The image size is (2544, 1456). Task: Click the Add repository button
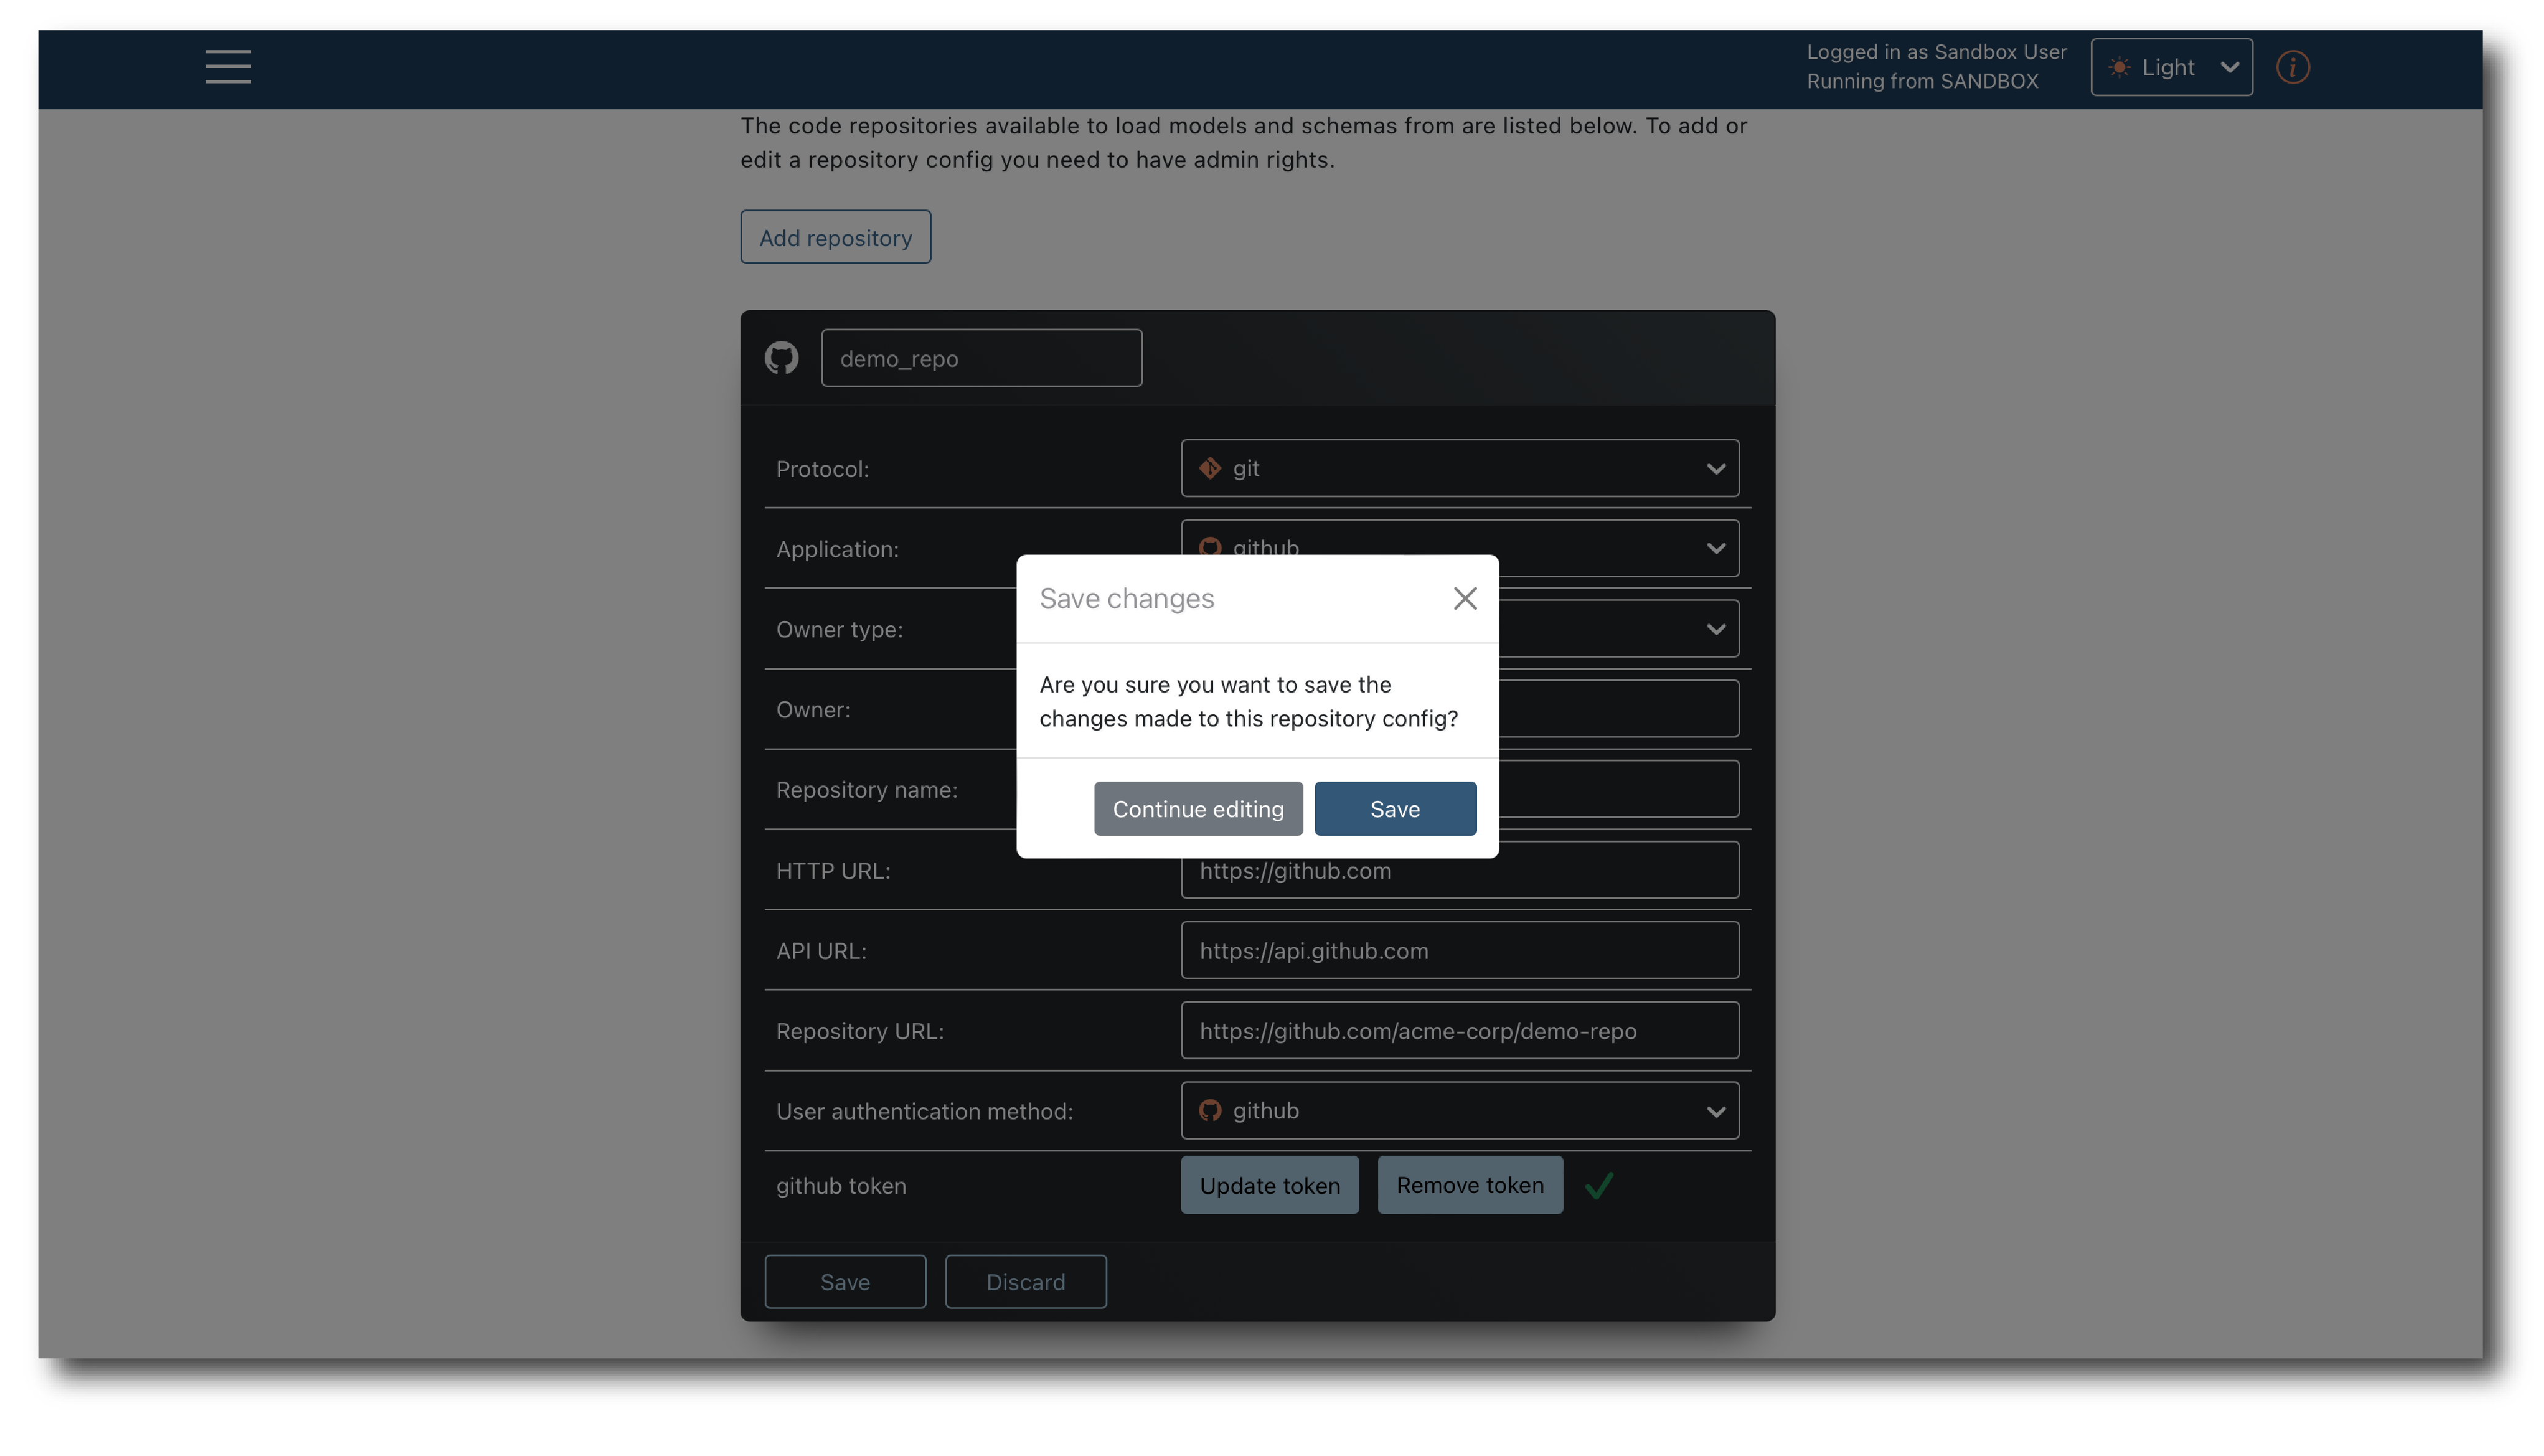pos(835,237)
